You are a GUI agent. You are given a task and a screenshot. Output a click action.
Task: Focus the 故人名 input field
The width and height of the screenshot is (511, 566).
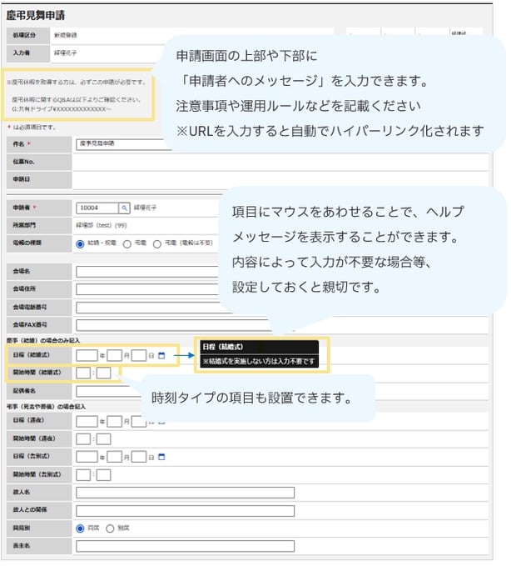click(x=186, y=493)
